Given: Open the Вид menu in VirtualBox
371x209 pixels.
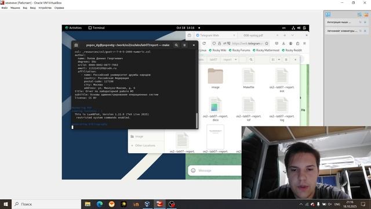Looking at the screenshot, I should (25, 8).
